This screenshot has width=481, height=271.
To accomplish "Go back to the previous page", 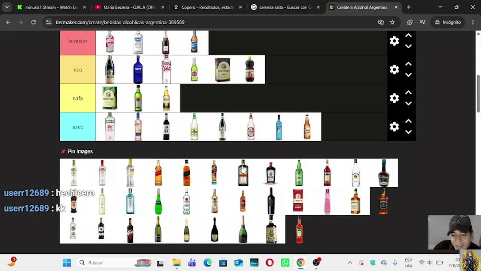I will point(8,22).
